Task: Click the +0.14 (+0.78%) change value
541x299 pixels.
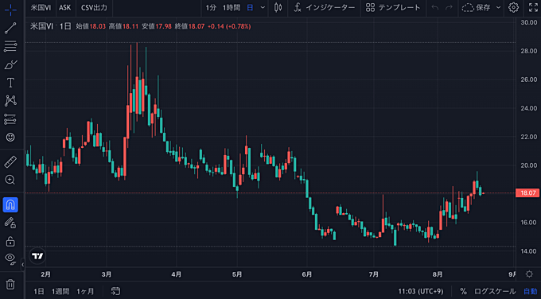Action: click(x=229, y=26)
